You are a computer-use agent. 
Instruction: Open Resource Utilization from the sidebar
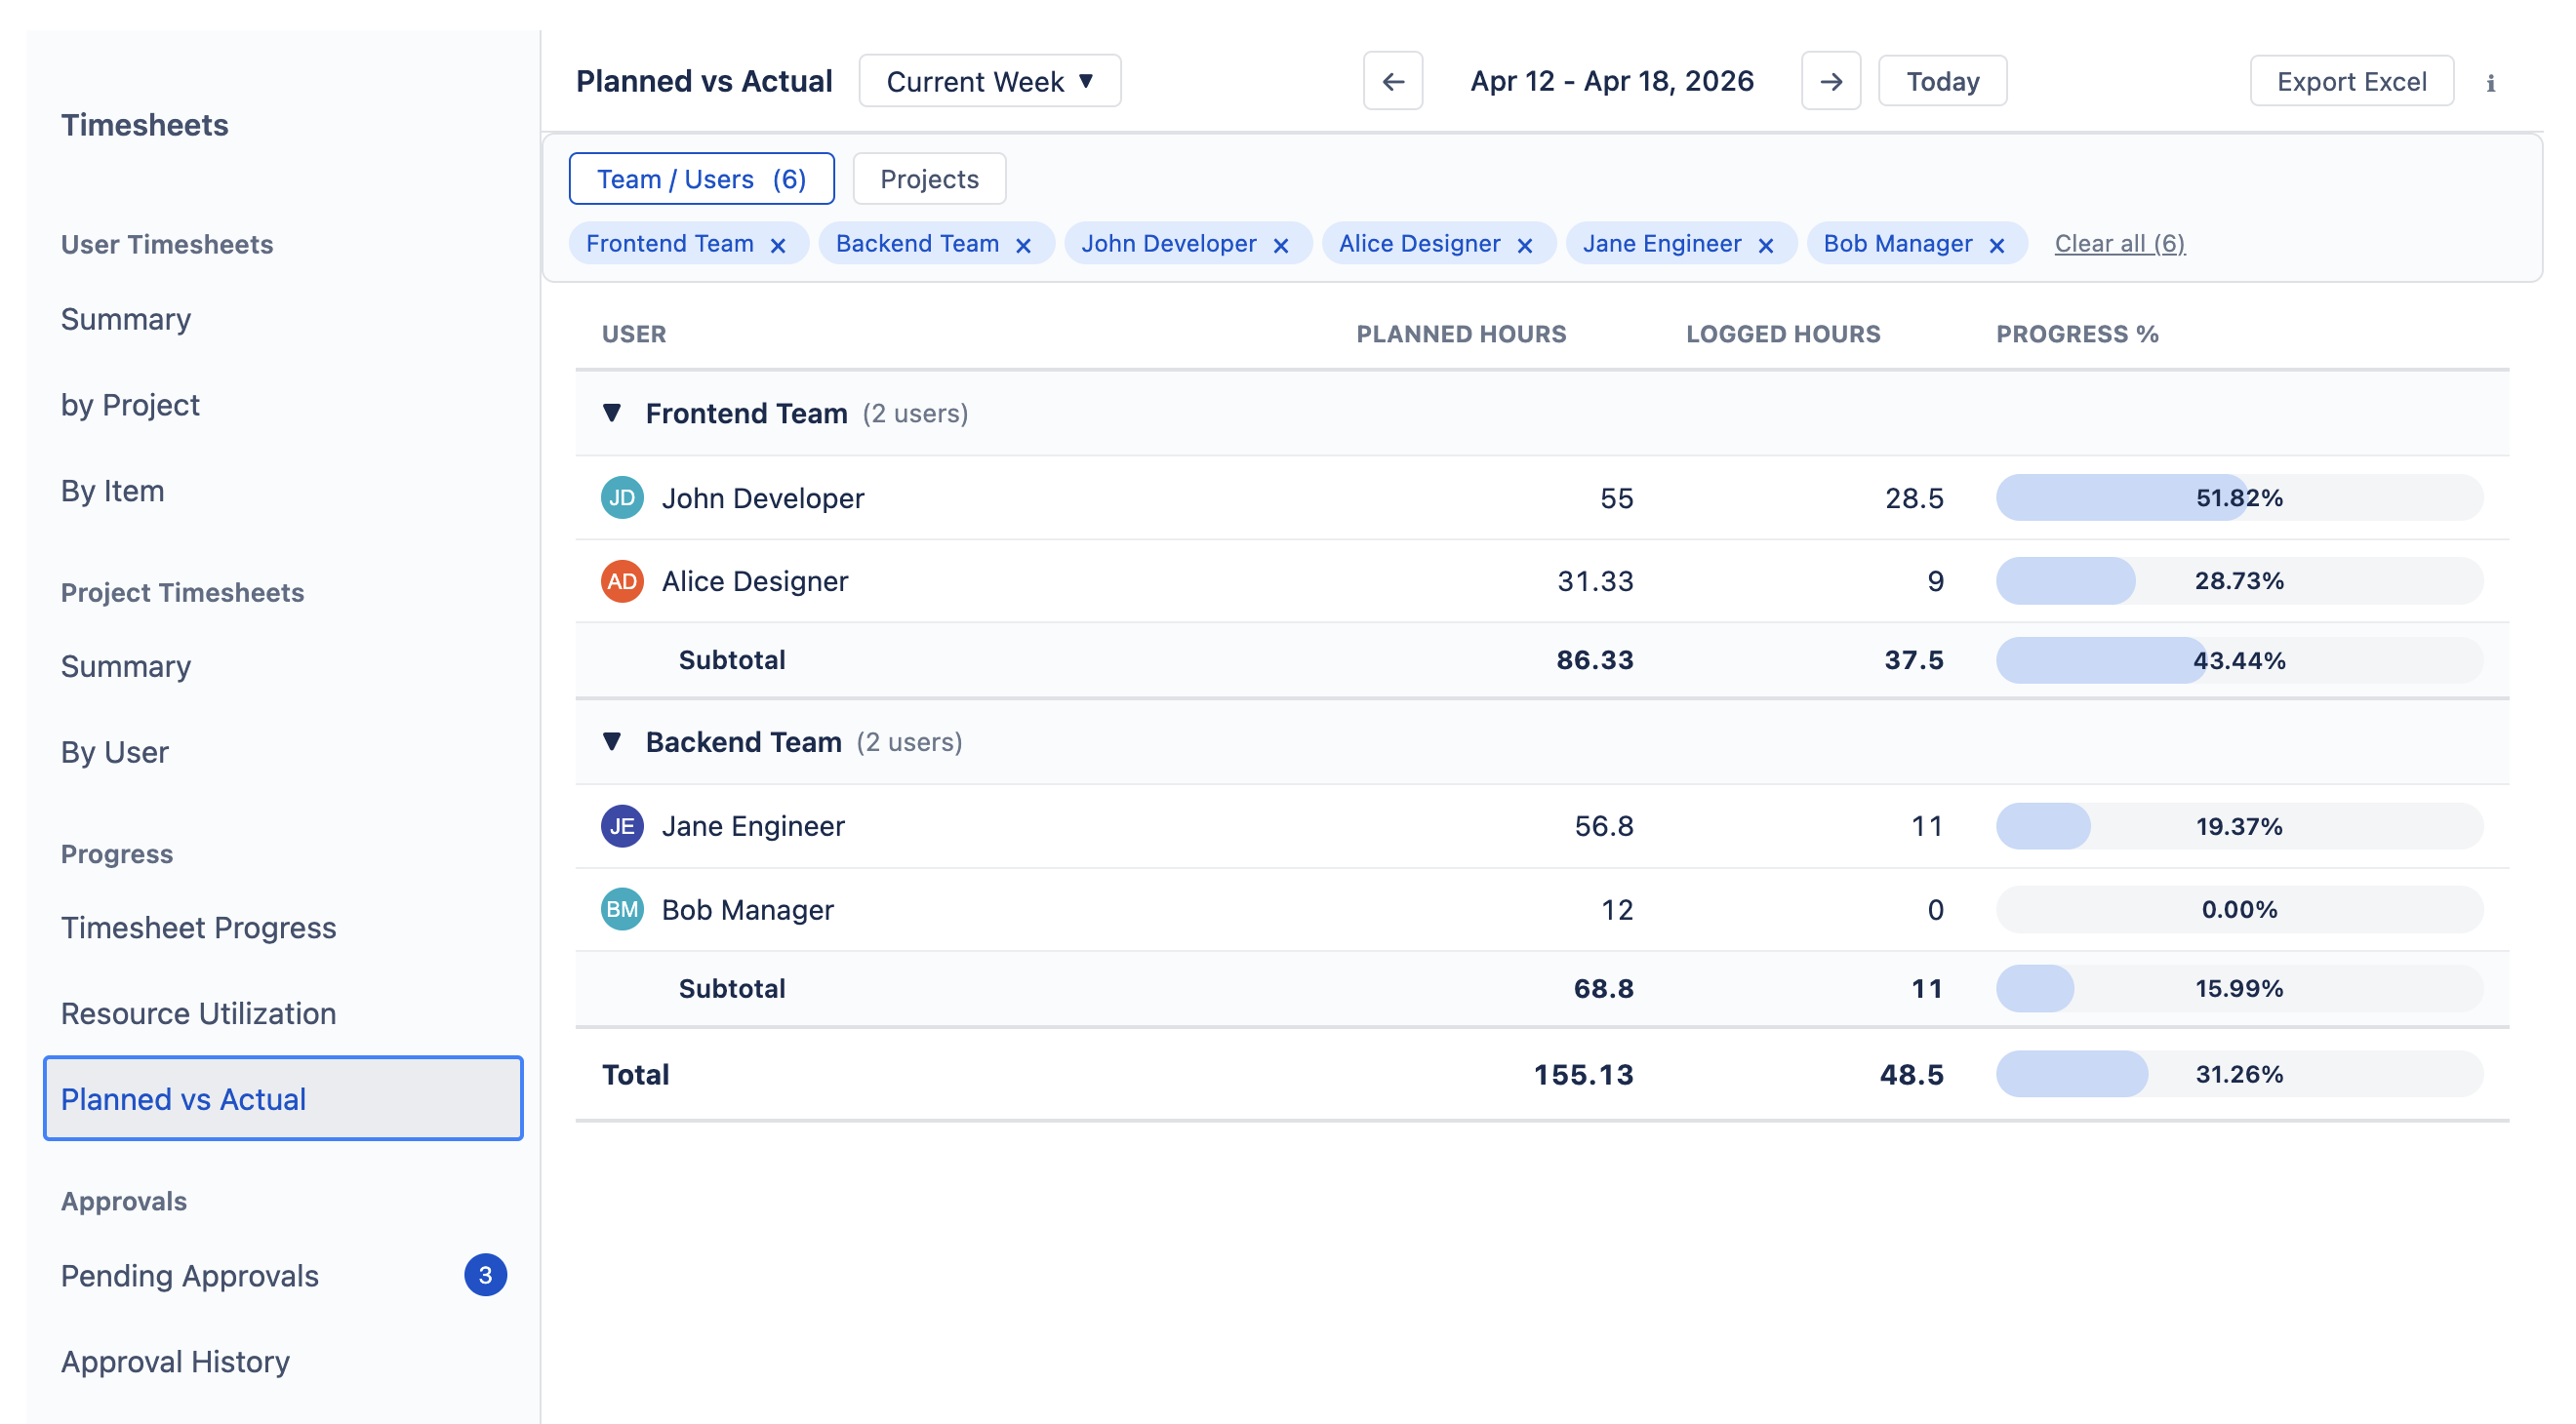198,1012
